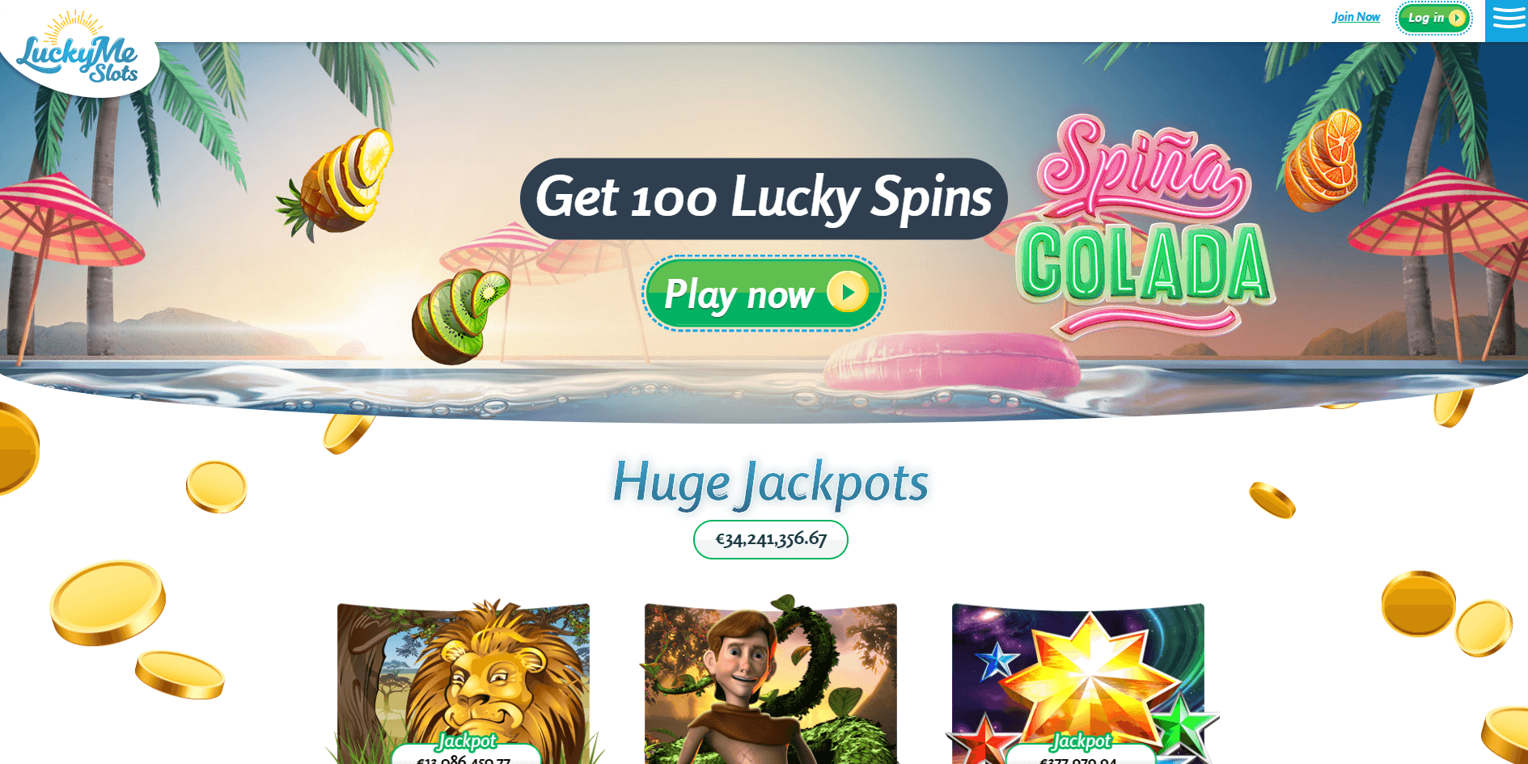1528x764 pixels.
Task: Click the sliced orange graphic
Action: click(1323, 161)
